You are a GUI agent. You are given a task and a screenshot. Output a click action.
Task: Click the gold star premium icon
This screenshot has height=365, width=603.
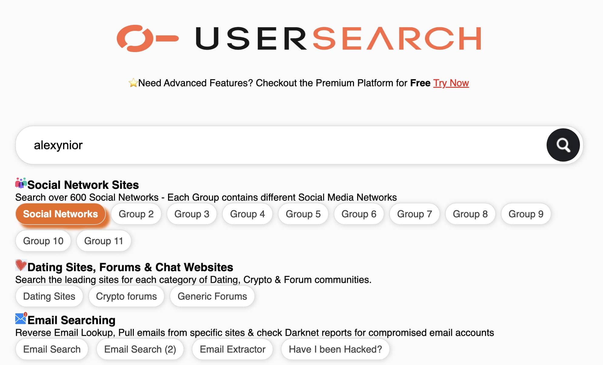(x=133, y=83)
